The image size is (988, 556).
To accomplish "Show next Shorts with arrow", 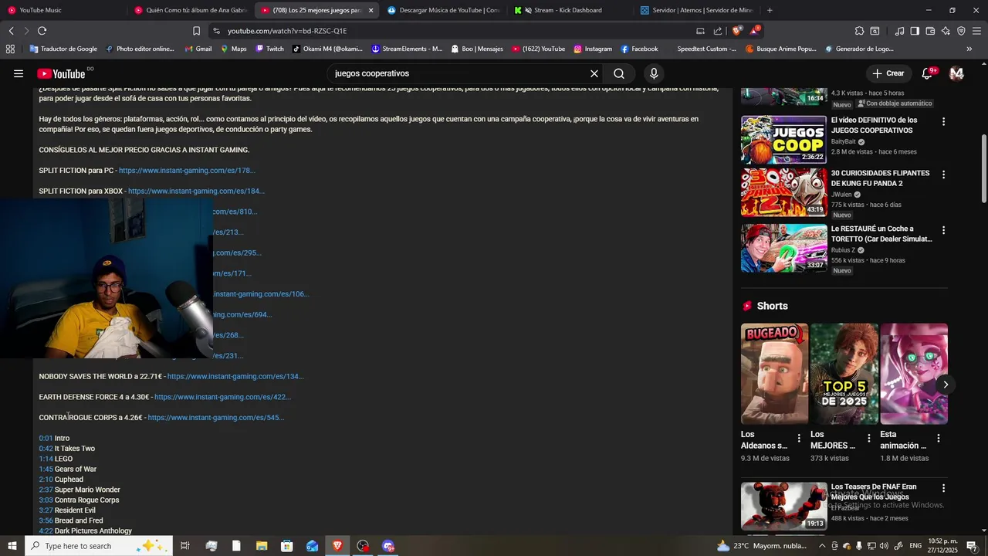I will pyautogui.click(x=946, y=385).
